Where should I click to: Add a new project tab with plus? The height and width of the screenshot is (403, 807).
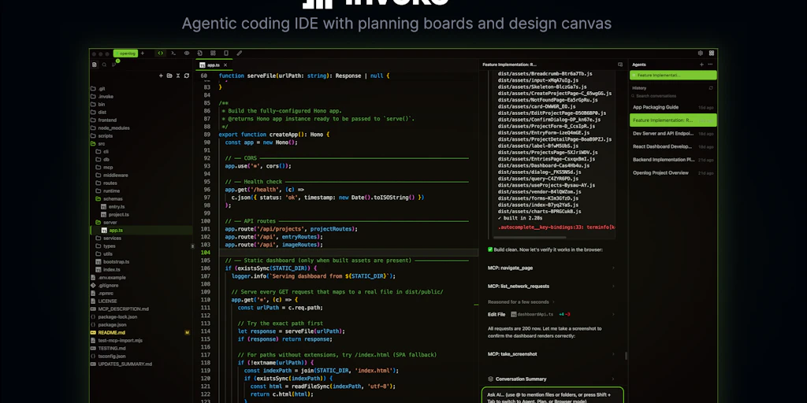click(143, 53)
